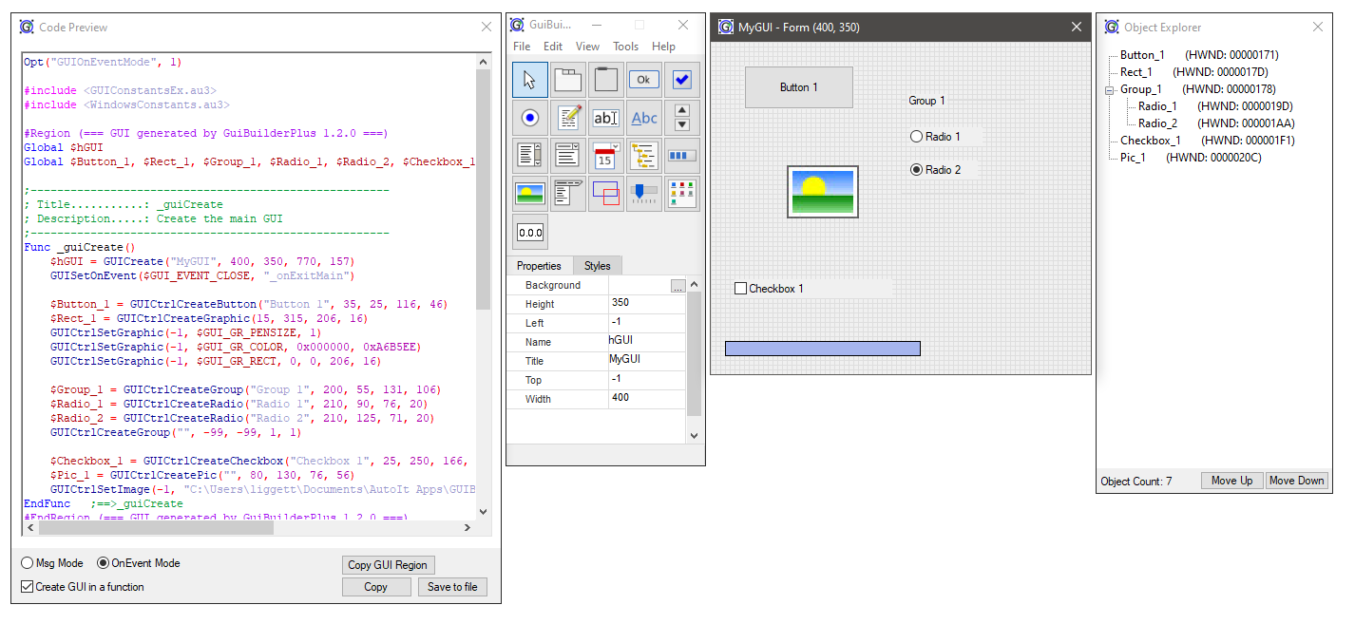Click code preview horizontal scroll right arrow
Viewport: 1355px width, 624px height.
pos(467,528)
